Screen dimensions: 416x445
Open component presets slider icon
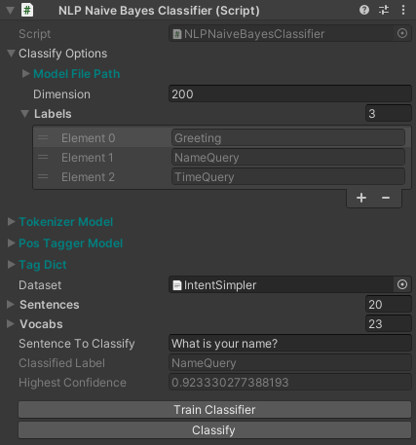[384, 10]
